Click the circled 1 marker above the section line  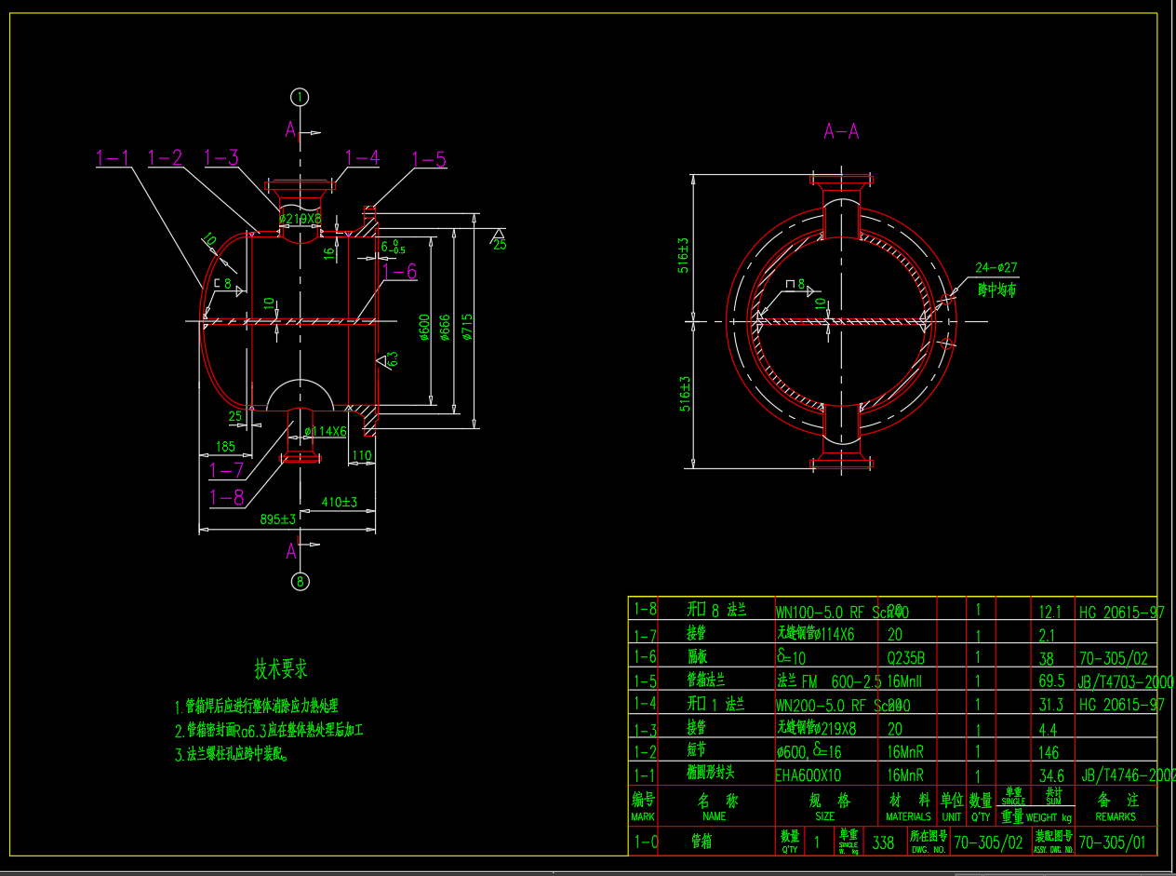[x=299, y=97]
